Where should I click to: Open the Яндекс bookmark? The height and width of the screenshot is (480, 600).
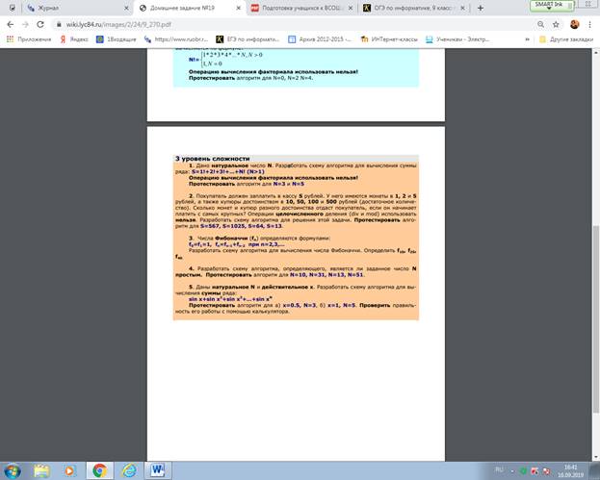pos(75,40)
